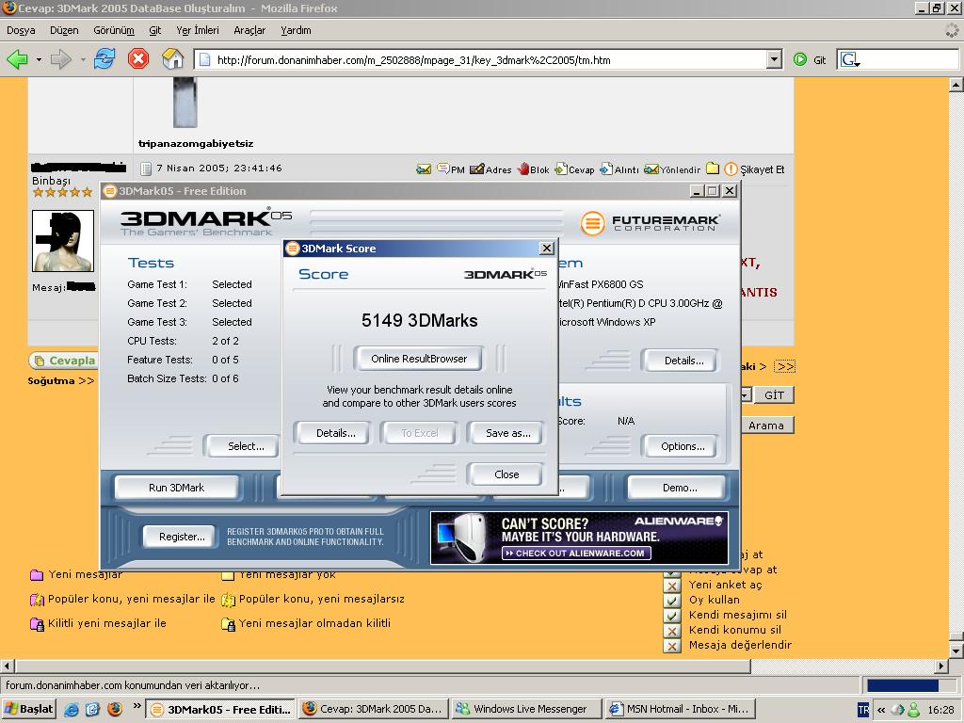Send a private message via PM
Screen dimensions: 964x723
[x=451, y=169]
